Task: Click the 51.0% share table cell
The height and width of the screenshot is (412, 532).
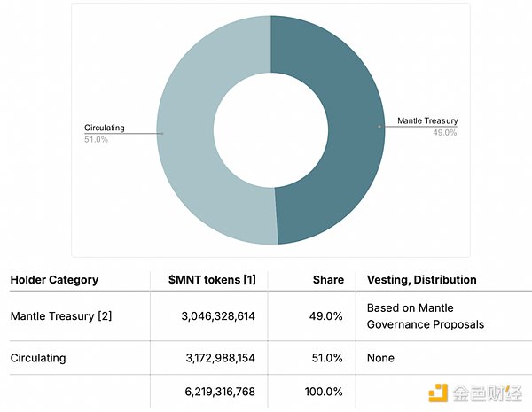Action: coord(327,358)
